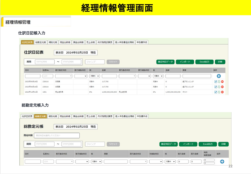This screenshot has width=251, height=174.
Task: Copy the 2023年12月01日 テスト journal row
Action: click(219, 92)
